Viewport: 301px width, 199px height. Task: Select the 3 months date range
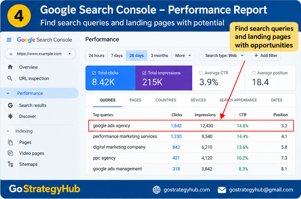coord(159,55)
